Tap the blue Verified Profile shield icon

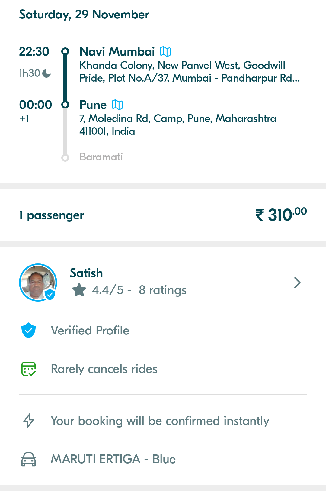click(29, 330)
